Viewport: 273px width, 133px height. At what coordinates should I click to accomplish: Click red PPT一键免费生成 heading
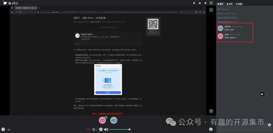(x=108, y=114)
